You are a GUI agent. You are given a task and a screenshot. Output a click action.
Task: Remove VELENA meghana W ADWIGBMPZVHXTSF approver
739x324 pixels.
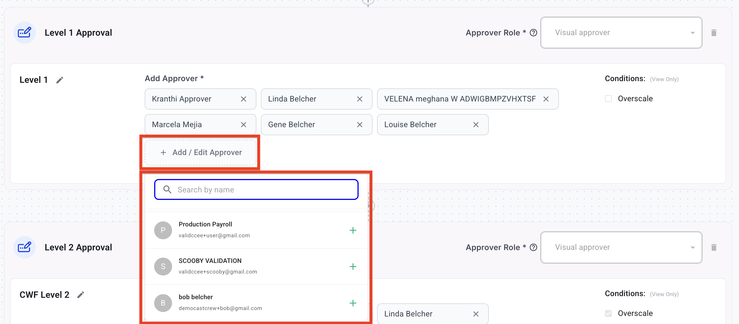[x=546, y=99]
